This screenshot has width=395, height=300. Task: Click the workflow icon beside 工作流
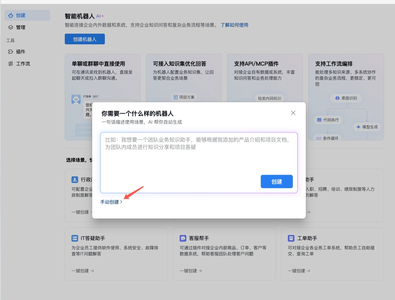point(11,64)
